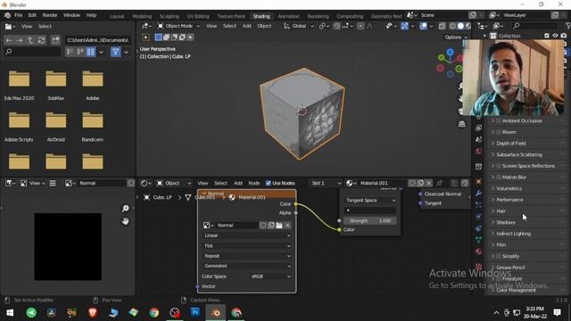Open Google Chrome from the taskbar
This screenshot has height=321, width=571.
pos(154,313)
